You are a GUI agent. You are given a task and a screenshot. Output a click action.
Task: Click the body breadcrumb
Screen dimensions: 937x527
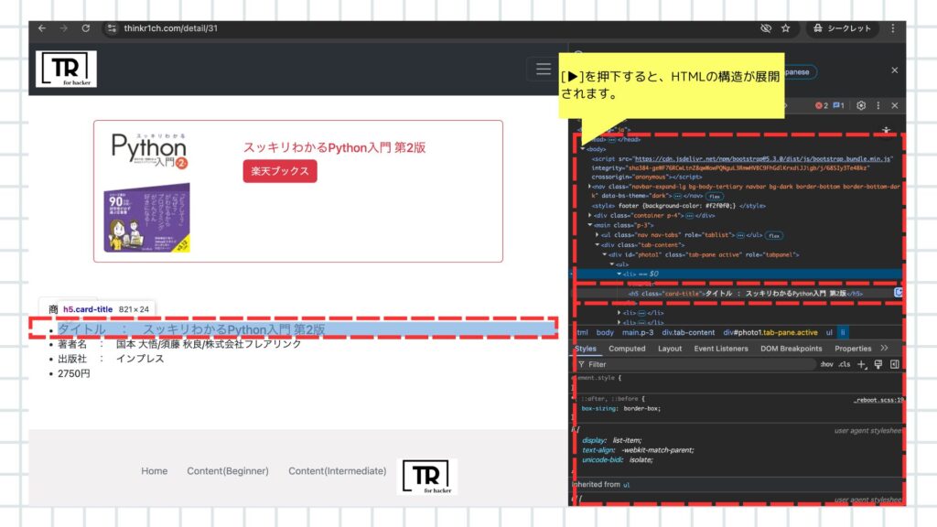[x=605, y=332]
